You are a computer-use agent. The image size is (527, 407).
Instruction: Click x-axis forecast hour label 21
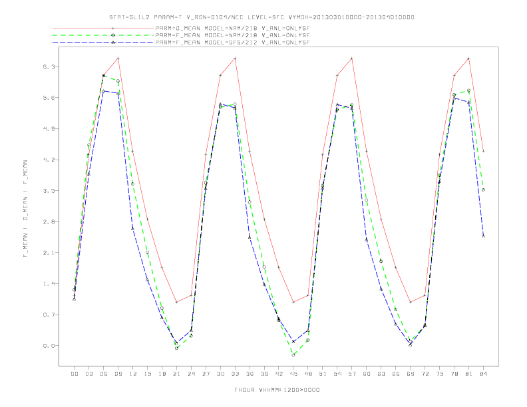(x=176, y=374)
